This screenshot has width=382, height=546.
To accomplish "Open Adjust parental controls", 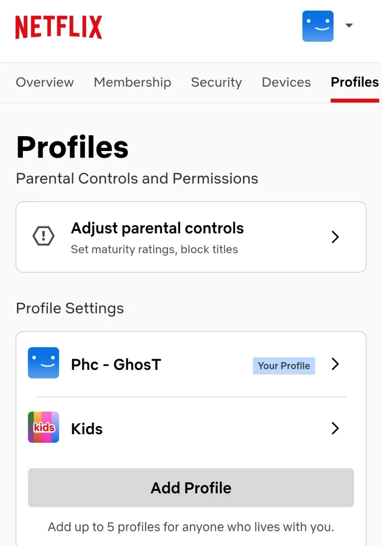I will tap(191, 237).
